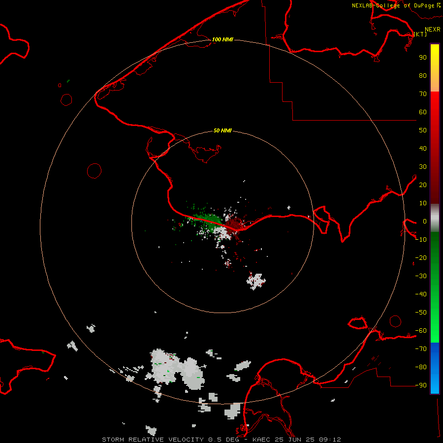Select the -60 value on the velocity scale
Image resolution: width=443 pixels, height=443 pixels.
(x=421, y=331)
